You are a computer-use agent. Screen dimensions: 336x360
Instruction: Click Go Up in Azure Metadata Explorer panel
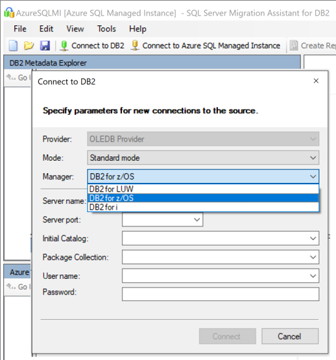18,287
